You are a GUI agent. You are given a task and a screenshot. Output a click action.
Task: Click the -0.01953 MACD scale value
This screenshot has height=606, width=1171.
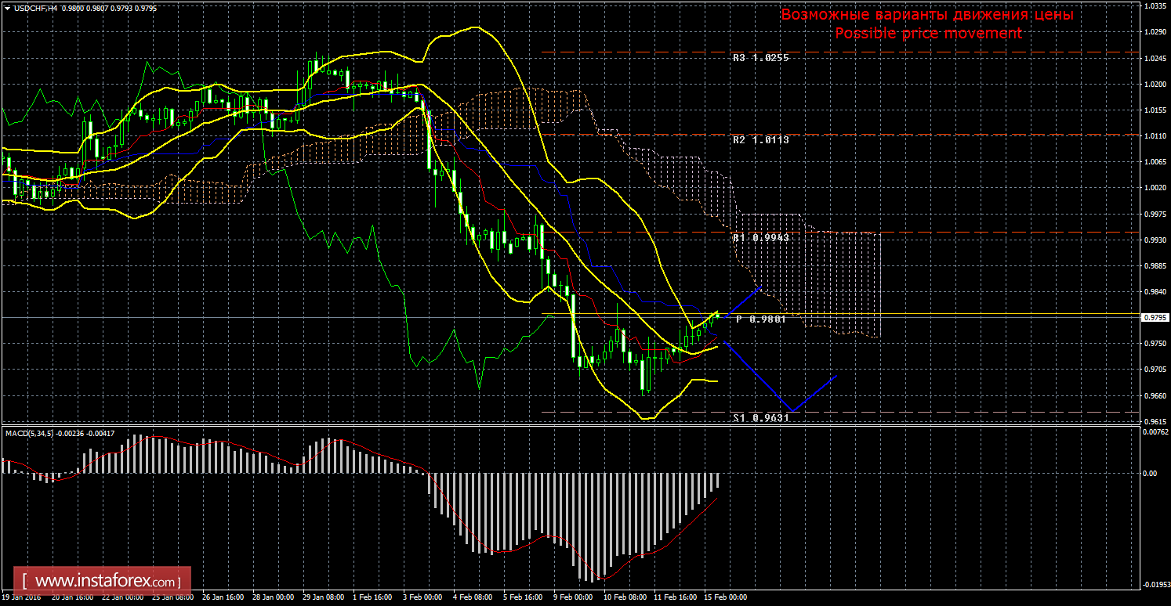pos(1155,585)
